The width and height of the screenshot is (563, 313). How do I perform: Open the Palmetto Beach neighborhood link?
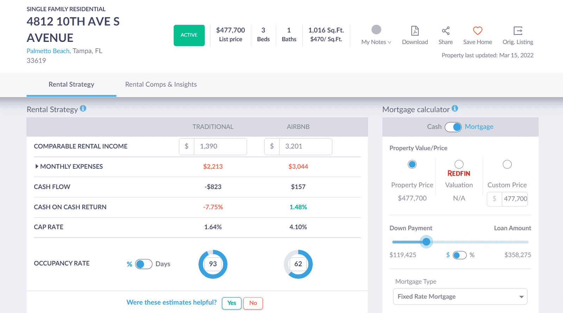[x=48, y=51]
